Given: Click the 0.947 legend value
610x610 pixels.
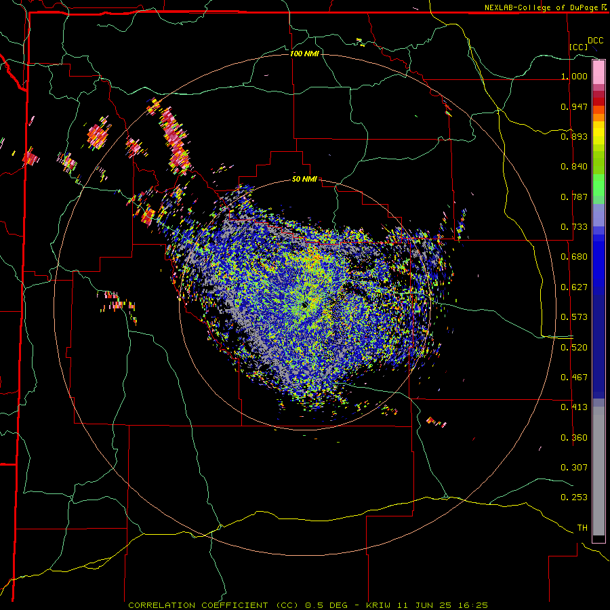Looking at the screenshot, I should click(574, 106).
